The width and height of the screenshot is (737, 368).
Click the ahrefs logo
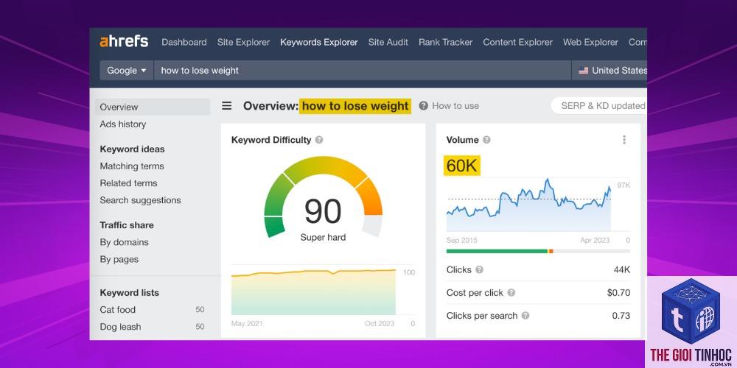coord(124,42)
